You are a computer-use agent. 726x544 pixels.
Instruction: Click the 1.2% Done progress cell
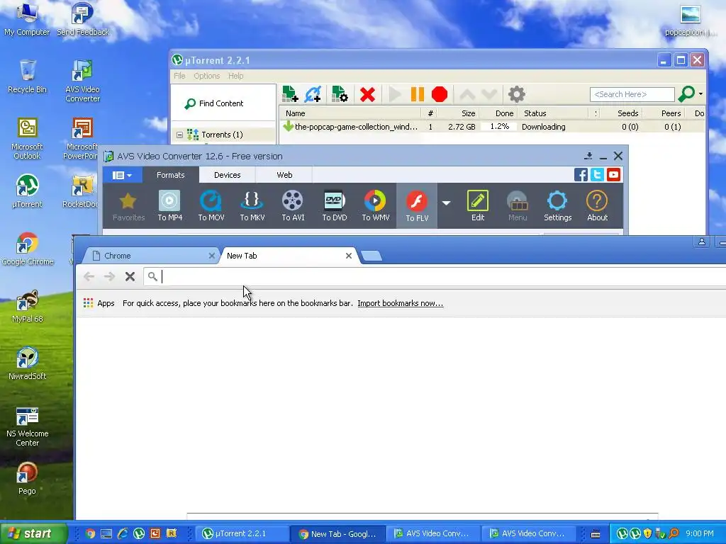click(498, 127)
